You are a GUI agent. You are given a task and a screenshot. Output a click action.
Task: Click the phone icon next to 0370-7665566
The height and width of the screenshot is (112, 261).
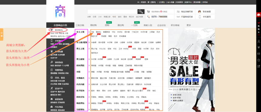pos(149,17)
